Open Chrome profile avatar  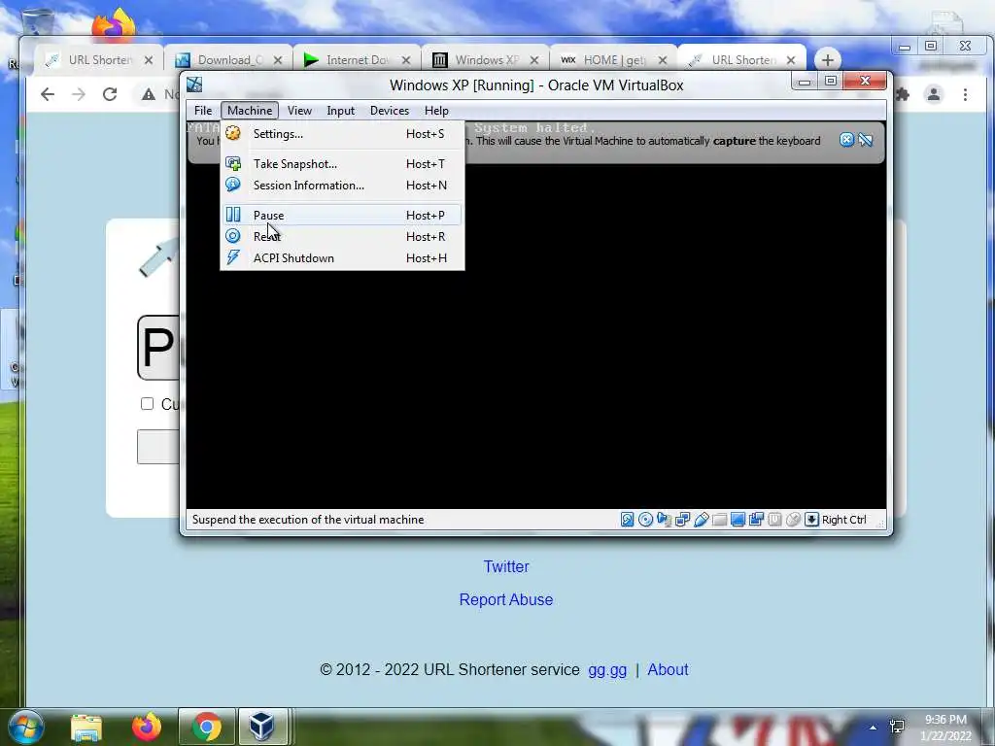pos(934,94)
